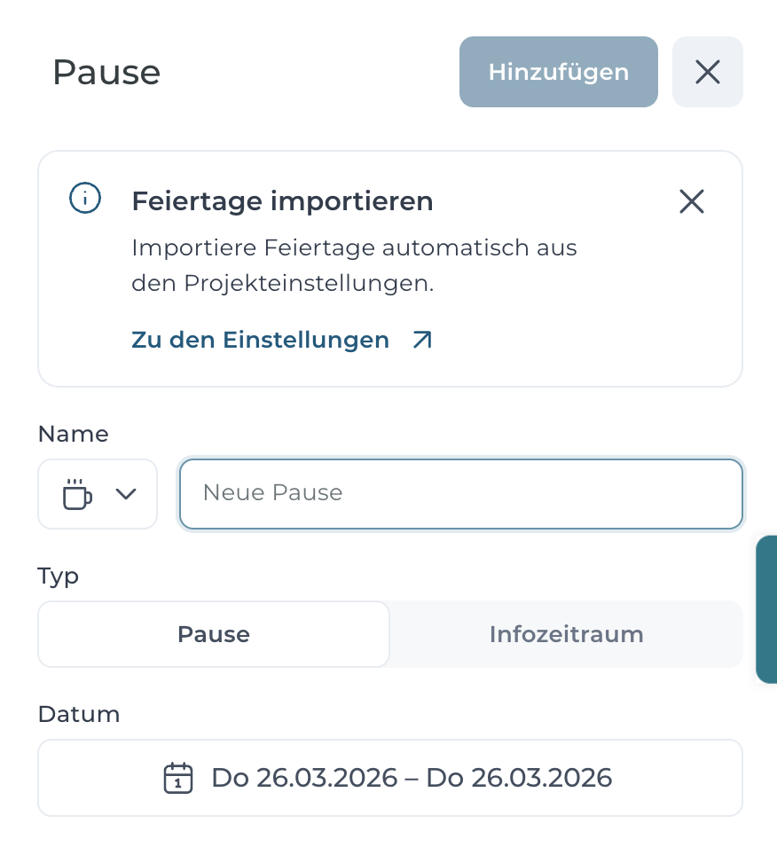Focus the Neue Pause name field

pyautogui.click(x=461, y=494)
